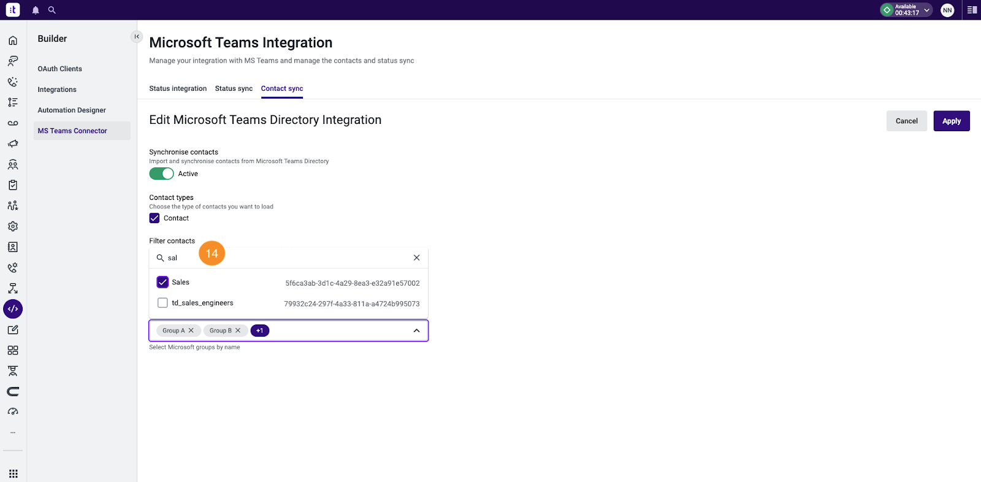Open the clipboard check icon in sidebar
The width and height of the screenshot is (981, 482).
[13, 185]
